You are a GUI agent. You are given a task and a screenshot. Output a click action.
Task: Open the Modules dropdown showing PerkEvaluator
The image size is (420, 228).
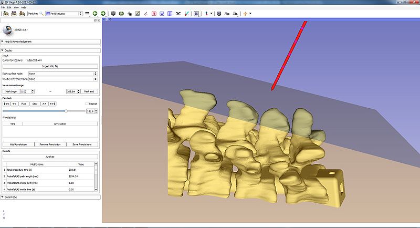(64, 13)
